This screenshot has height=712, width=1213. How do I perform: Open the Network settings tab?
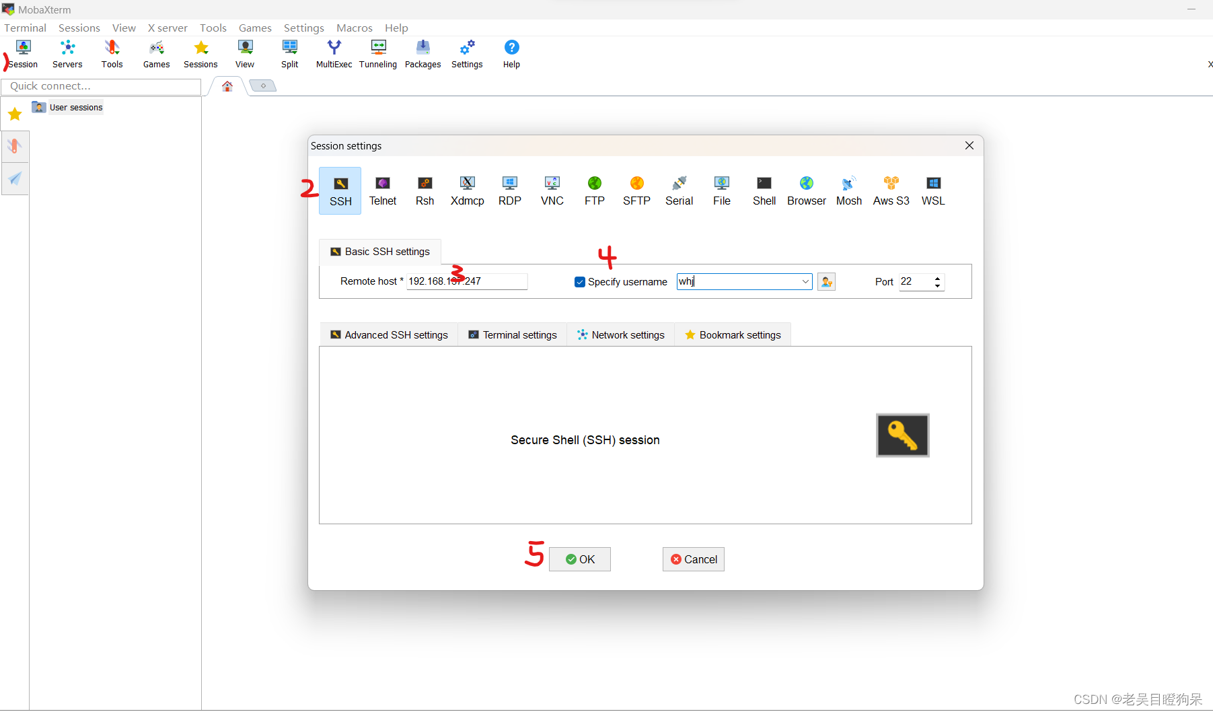[x=621, y=335]
